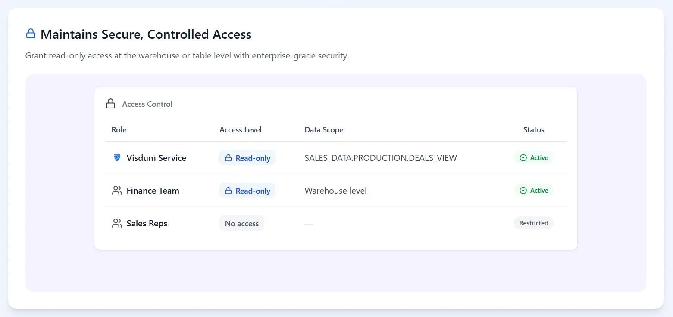The width and height of the screenshot is (673, 317).
Task: Click the lock icon in Visdum Service's Read-only badge
Action: [229, 158]
